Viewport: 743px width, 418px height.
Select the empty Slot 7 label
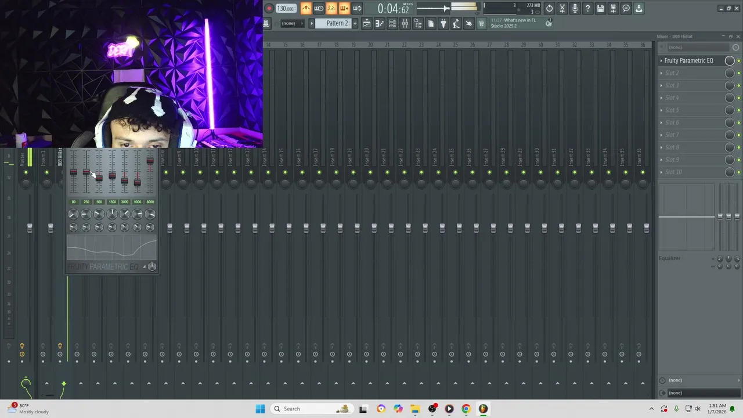pyautogui.click(x=672, y=135)
